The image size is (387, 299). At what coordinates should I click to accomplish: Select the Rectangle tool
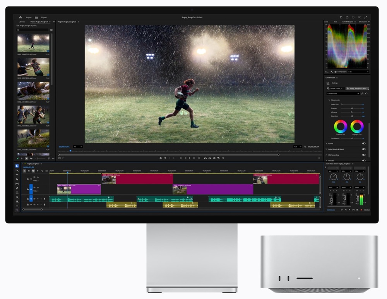point(17,193)
